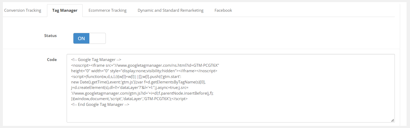Open Dynamic and Standard Remarketing tab
This screenshot has width=410, height=128.
tap(170, 10)
